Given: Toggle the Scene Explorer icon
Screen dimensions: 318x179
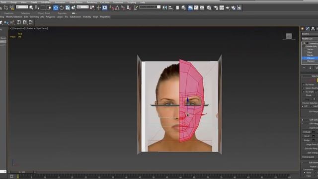Looking at the screenshot, I should click(177, 8).
